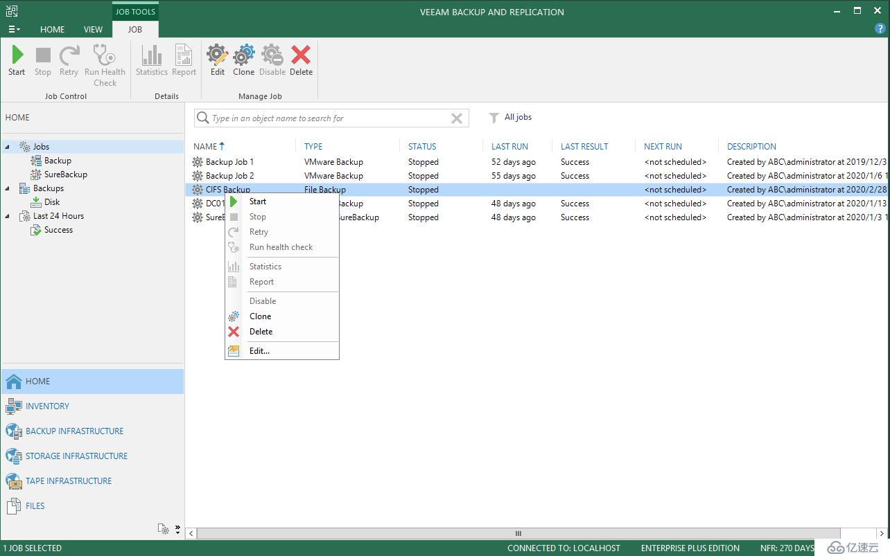Delete the job via ribbon icon

point(301,55)
